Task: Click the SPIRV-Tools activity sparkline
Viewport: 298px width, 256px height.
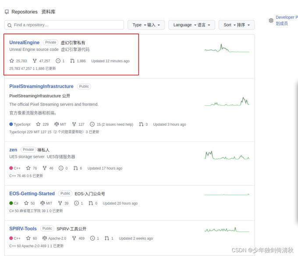Action: [x=227, y=230]
